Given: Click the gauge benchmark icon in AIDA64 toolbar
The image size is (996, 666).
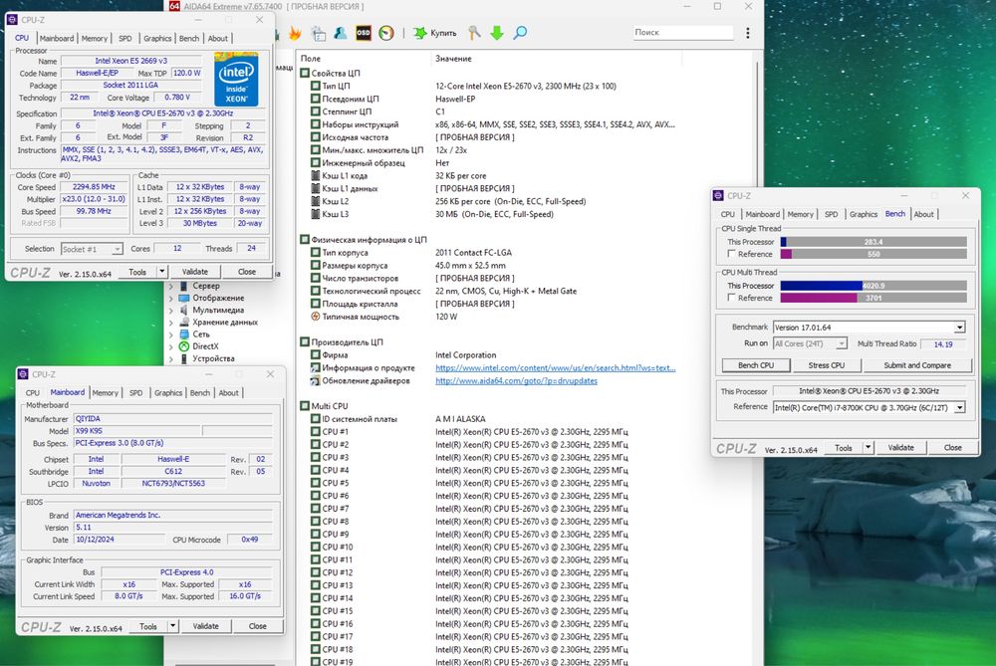Looking at the screenshot, I should click(386, 33).
